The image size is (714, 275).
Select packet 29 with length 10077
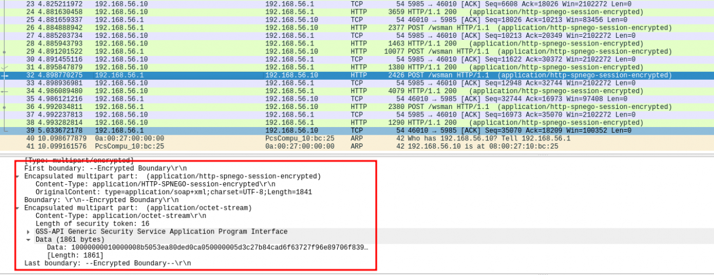350,52
